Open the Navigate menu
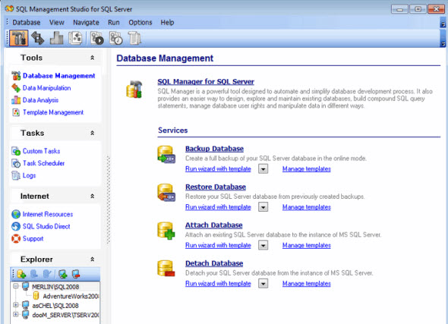Viewport: 448px width, 324px height. coord(86,23)
